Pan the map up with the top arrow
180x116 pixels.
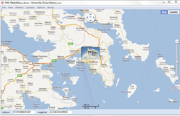(90, 14)
